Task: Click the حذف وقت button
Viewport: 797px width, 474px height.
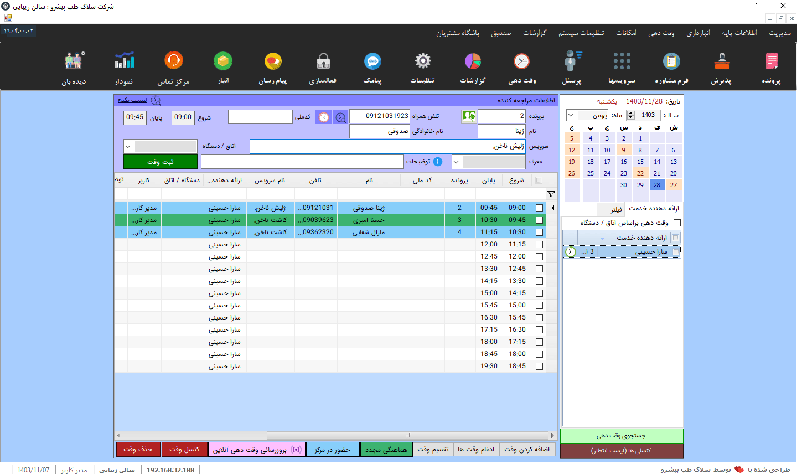Action: pos(138,450)
